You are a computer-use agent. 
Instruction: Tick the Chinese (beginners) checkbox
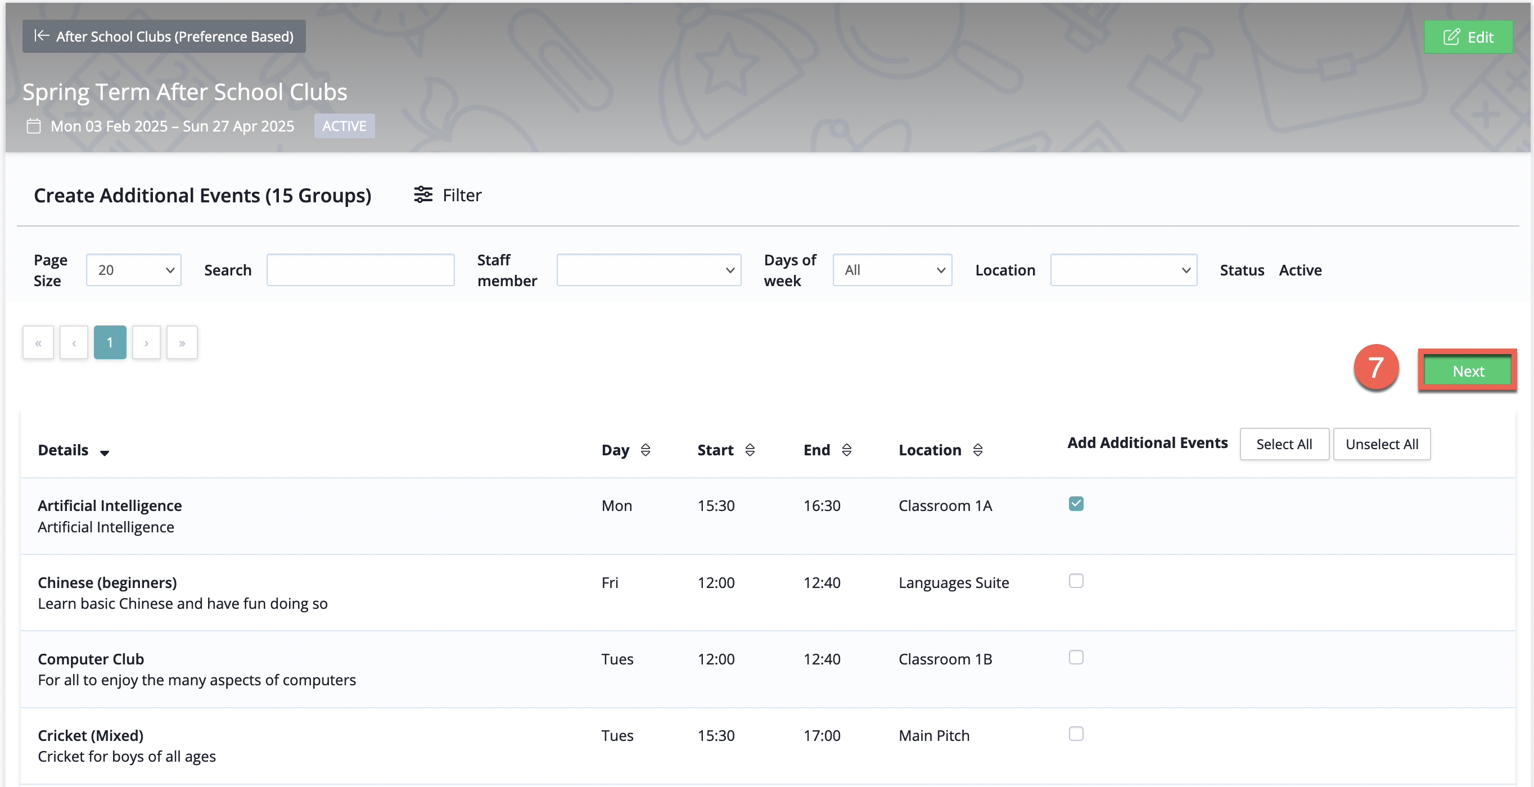click(1076, 581)
